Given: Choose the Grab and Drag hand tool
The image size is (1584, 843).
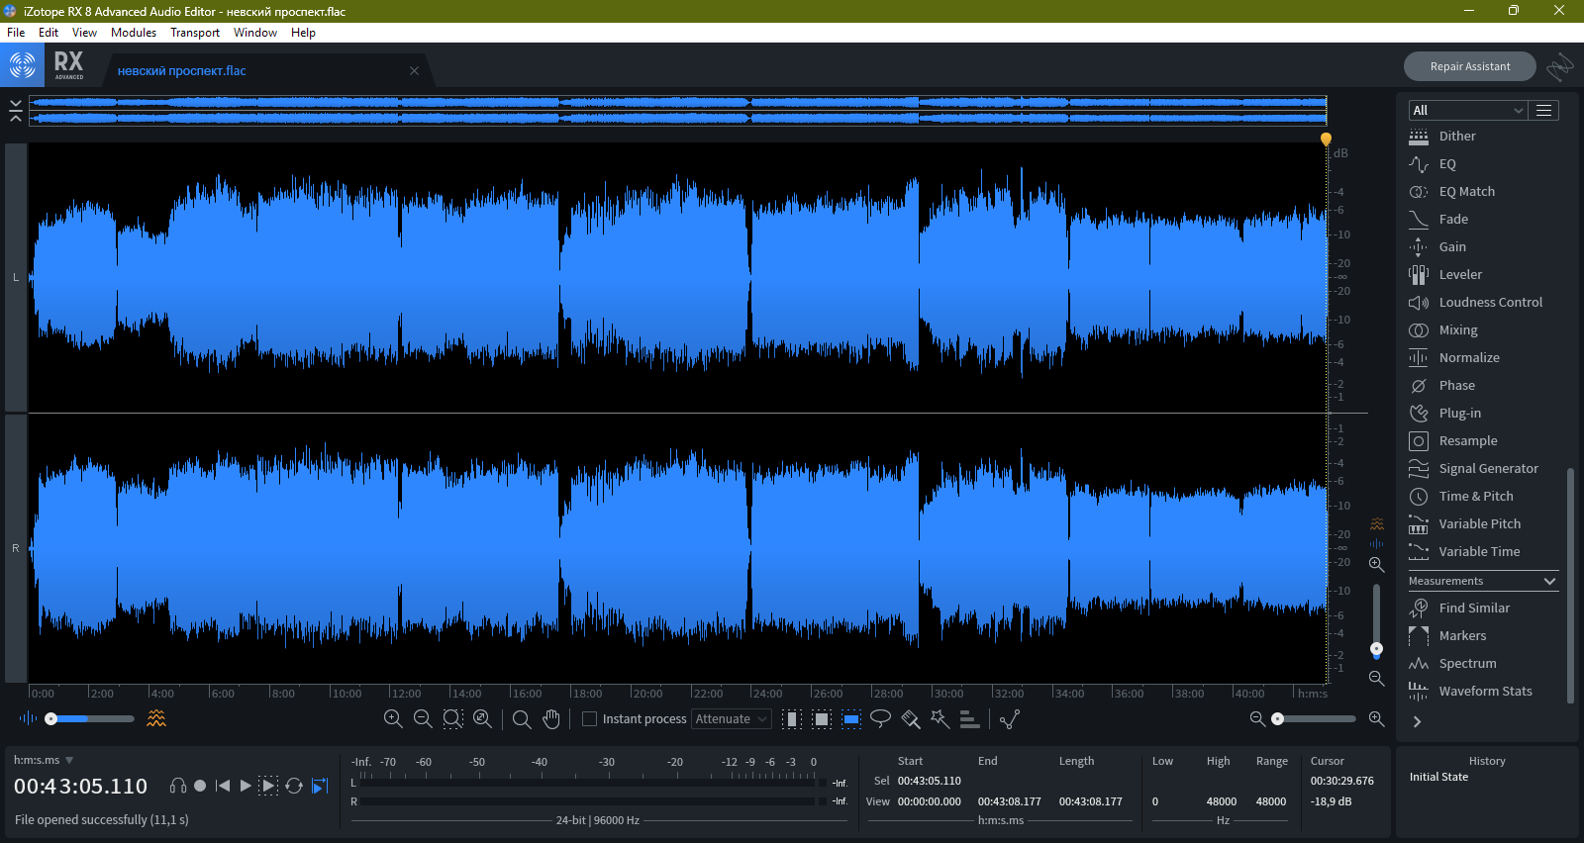Looking at the screenshot, I should click(x=551, y=719).
